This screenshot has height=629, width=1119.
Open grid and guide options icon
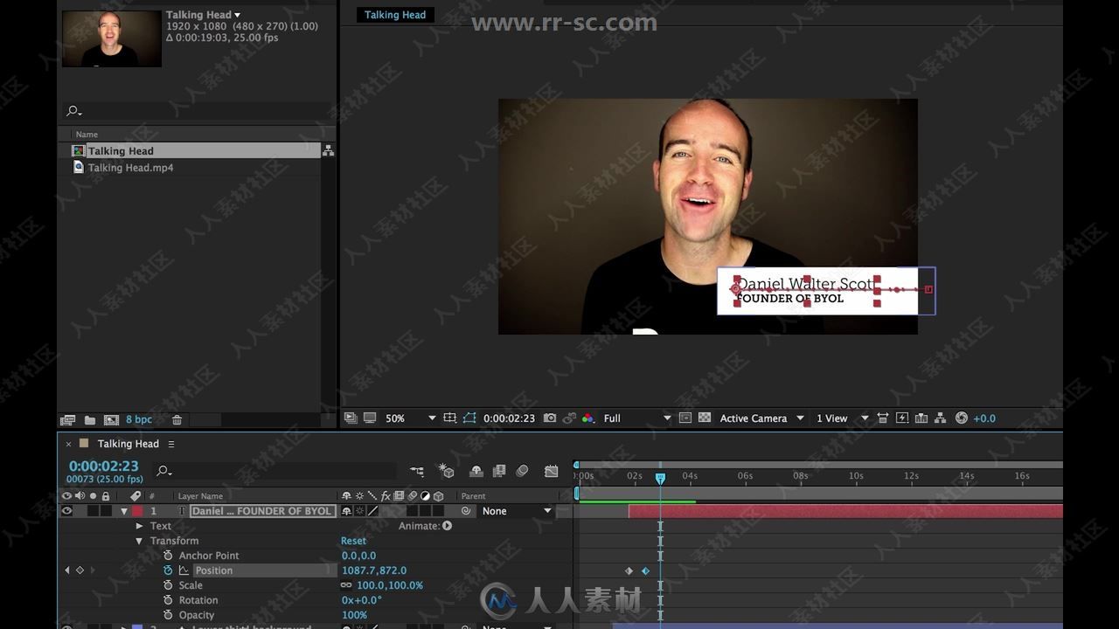[x=450, y=418]
